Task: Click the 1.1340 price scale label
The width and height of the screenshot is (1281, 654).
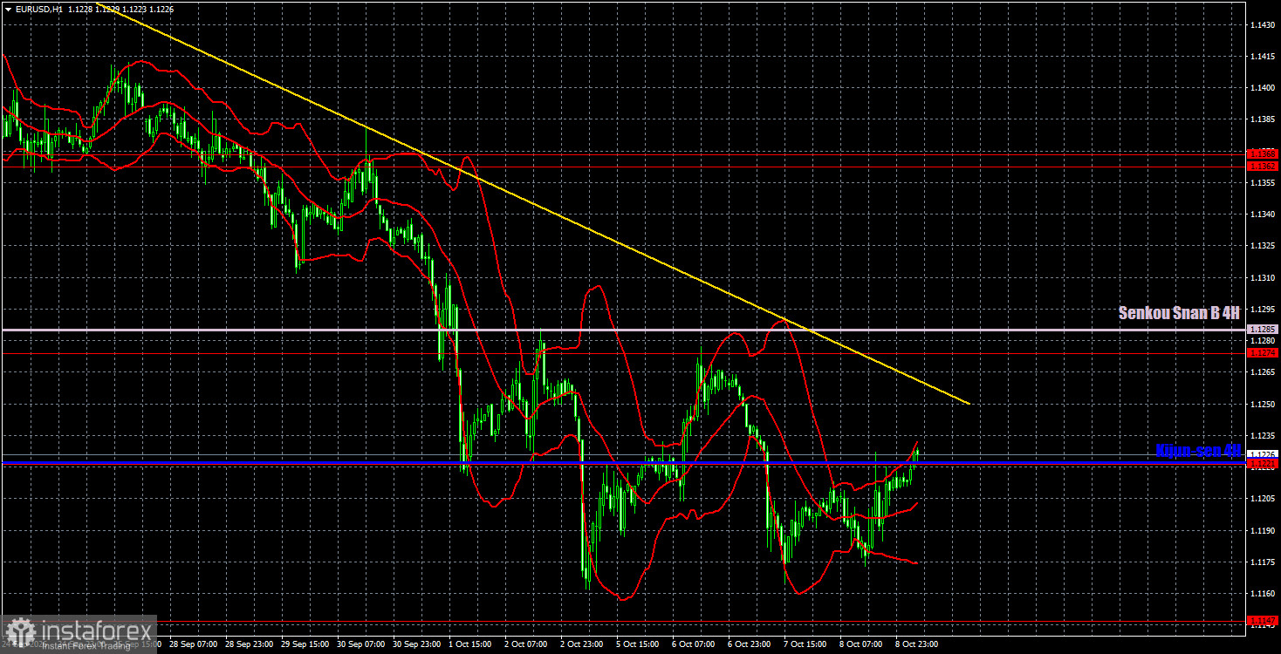Action: pos(1263,215)
